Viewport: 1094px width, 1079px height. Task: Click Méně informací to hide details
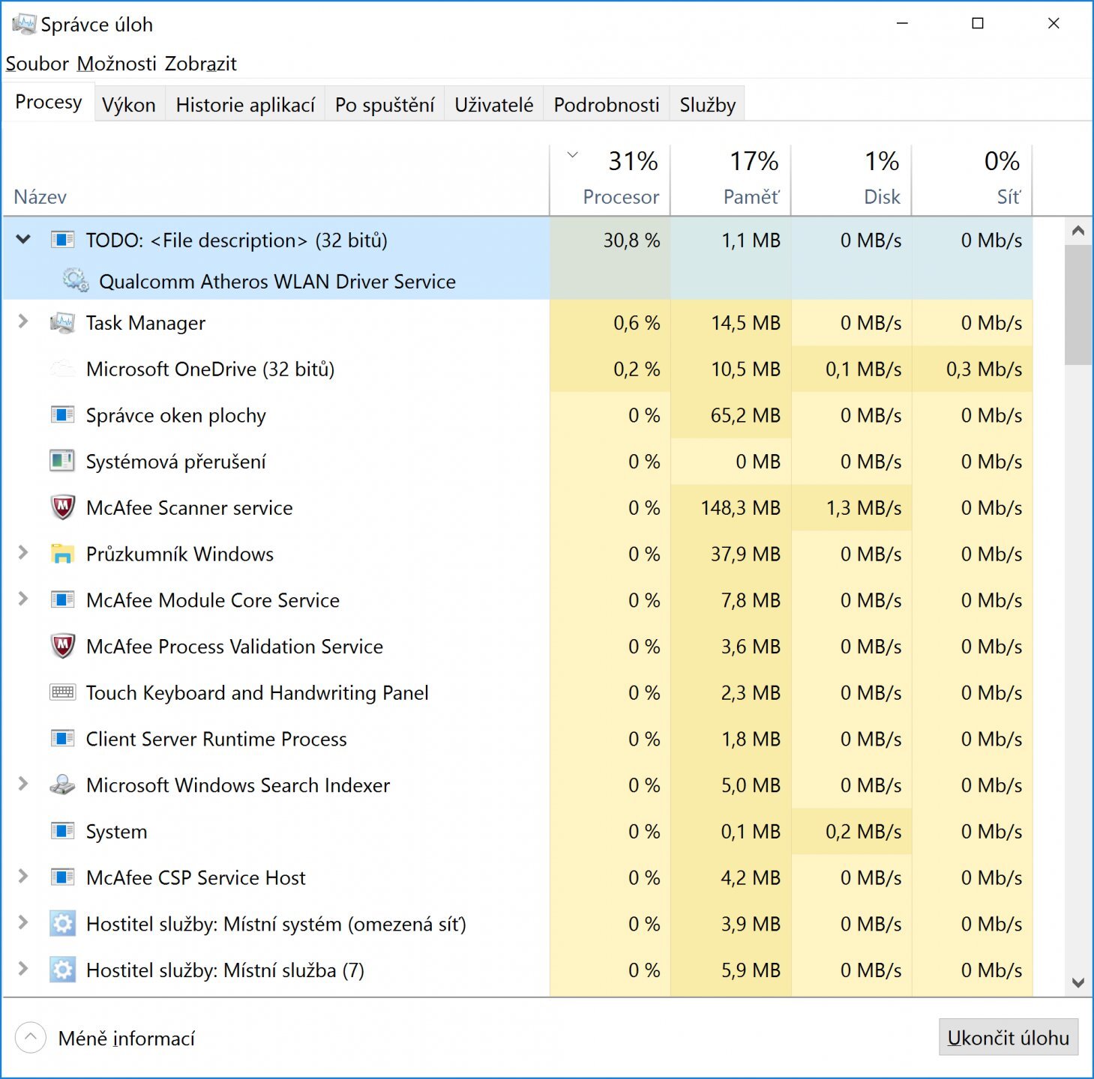pyautogui.click(x=126, y=1038)
